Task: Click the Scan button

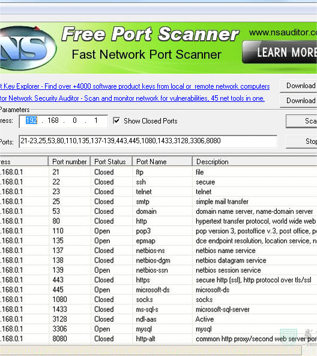Action: (301, 121)
